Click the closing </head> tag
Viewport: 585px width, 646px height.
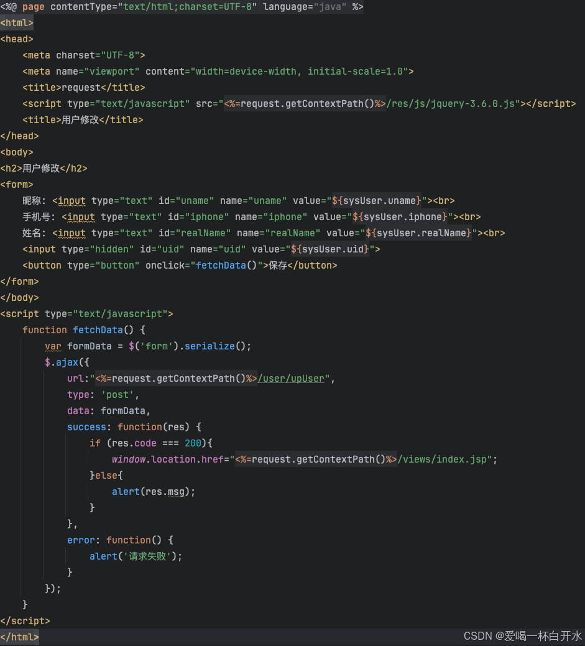(x=19, y=136)
